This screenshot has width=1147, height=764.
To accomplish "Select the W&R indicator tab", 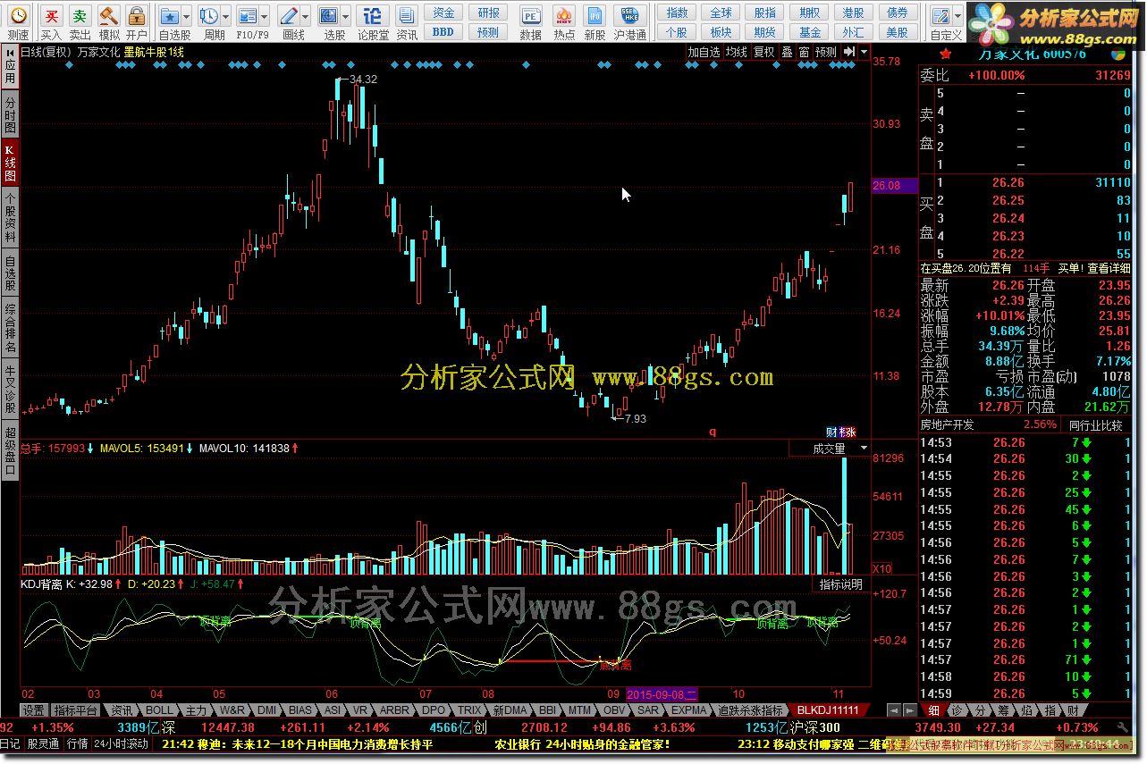I will click(x=232, y=710).
